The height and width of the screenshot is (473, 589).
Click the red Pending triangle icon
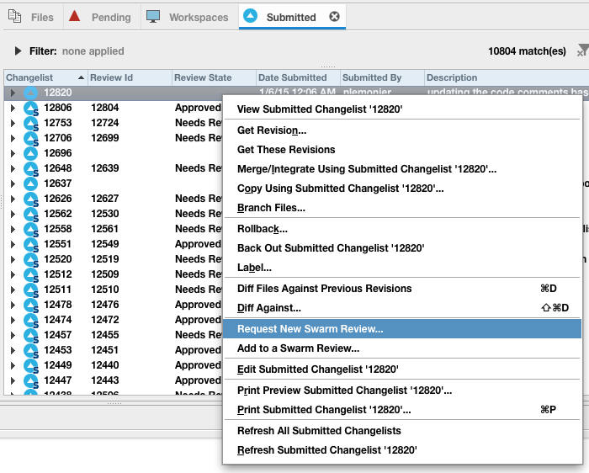(x=74, y=16)
